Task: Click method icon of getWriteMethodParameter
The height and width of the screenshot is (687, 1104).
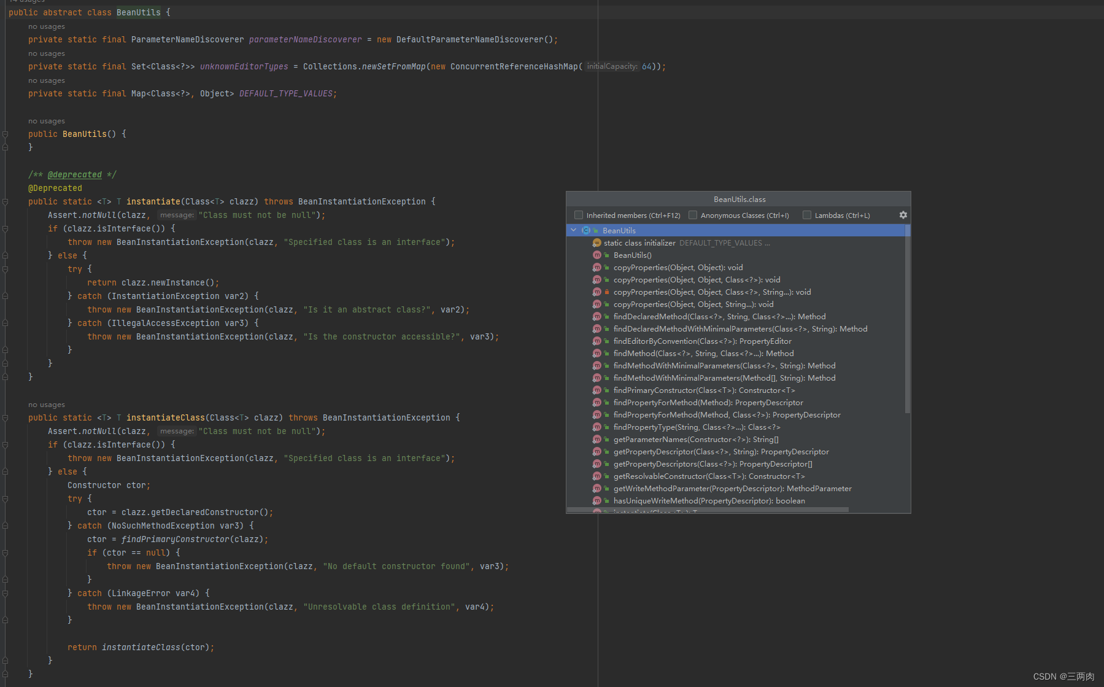Action: tap(596, 488)
